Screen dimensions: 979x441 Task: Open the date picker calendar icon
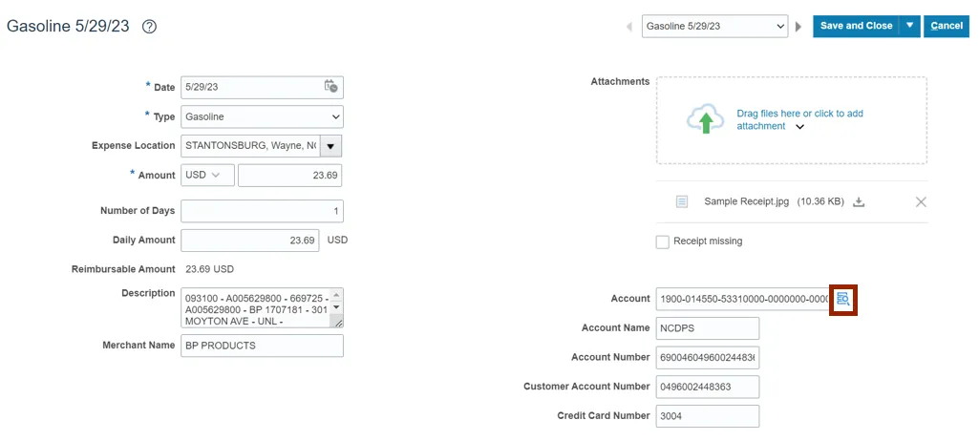(330, 87)
